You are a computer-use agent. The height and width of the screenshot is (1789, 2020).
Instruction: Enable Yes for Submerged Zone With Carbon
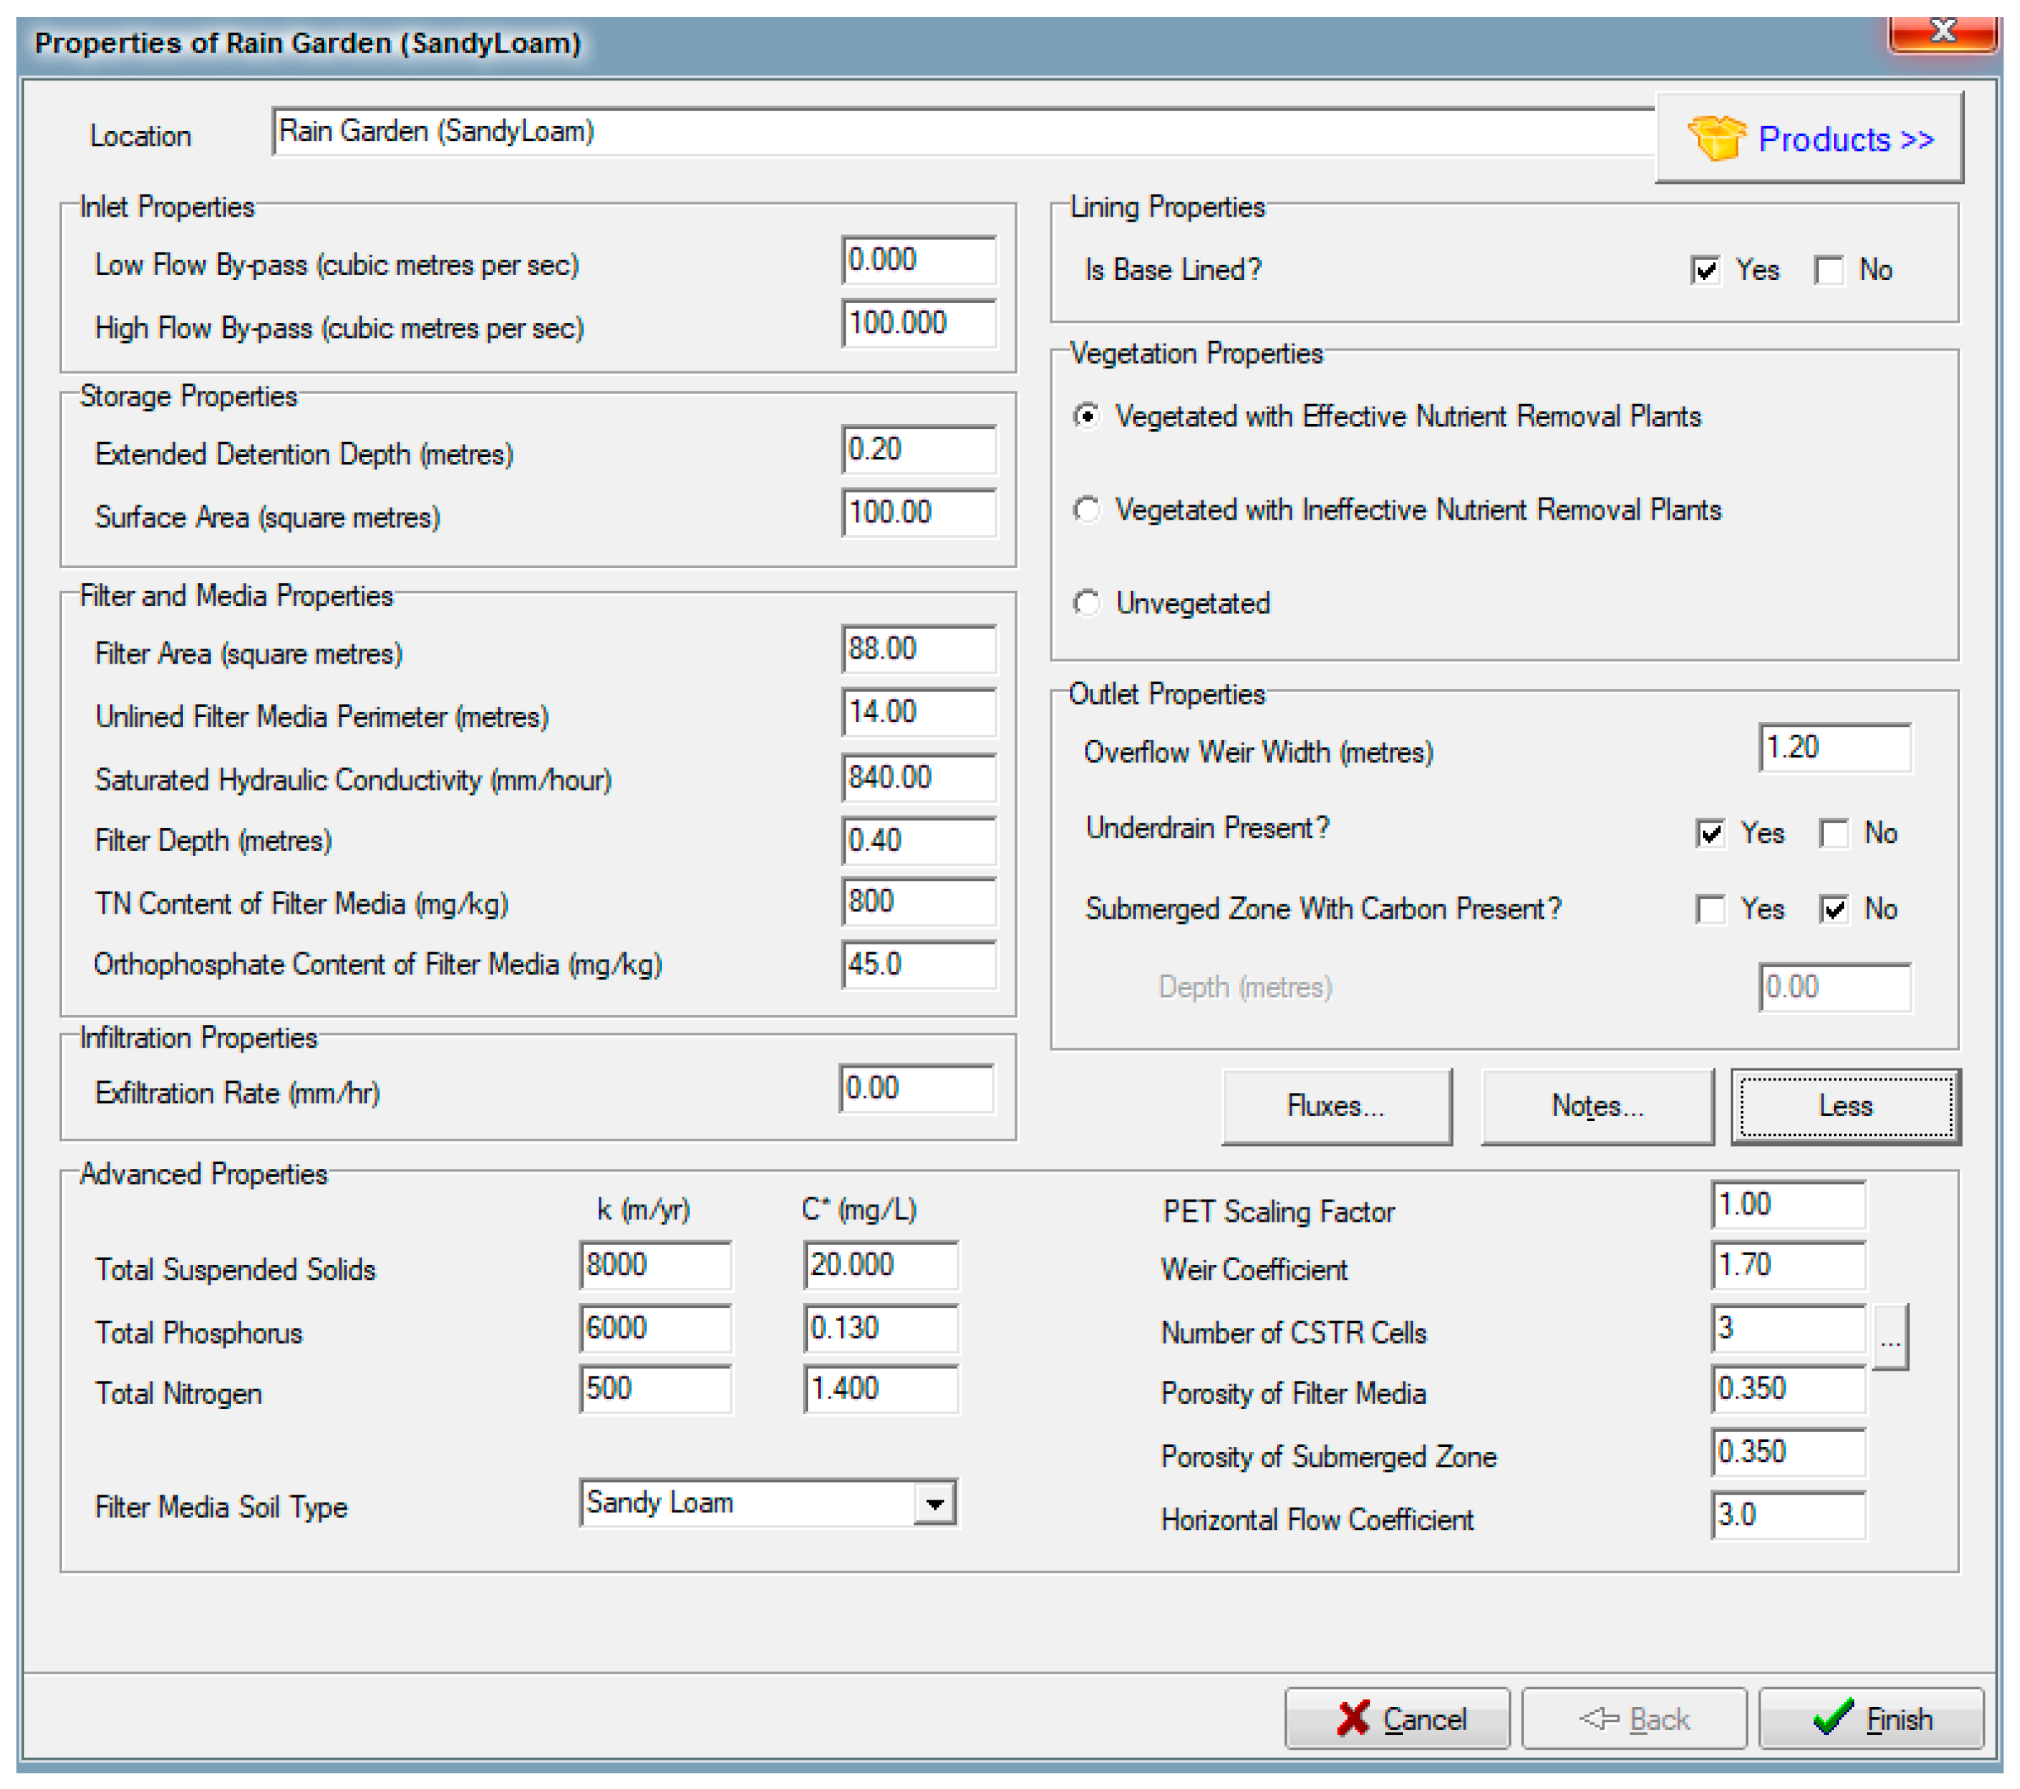(1709, 909)
